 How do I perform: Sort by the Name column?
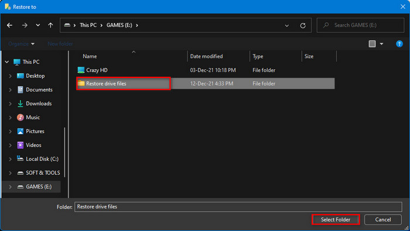pyautogui.click(x=90, y=56)
